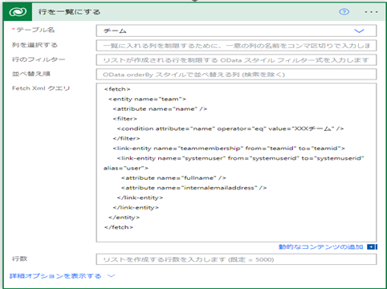This screenshot has height=289, width=387.
Task: Click the dynamic content plus icon
Action: (x=372, y=246)
